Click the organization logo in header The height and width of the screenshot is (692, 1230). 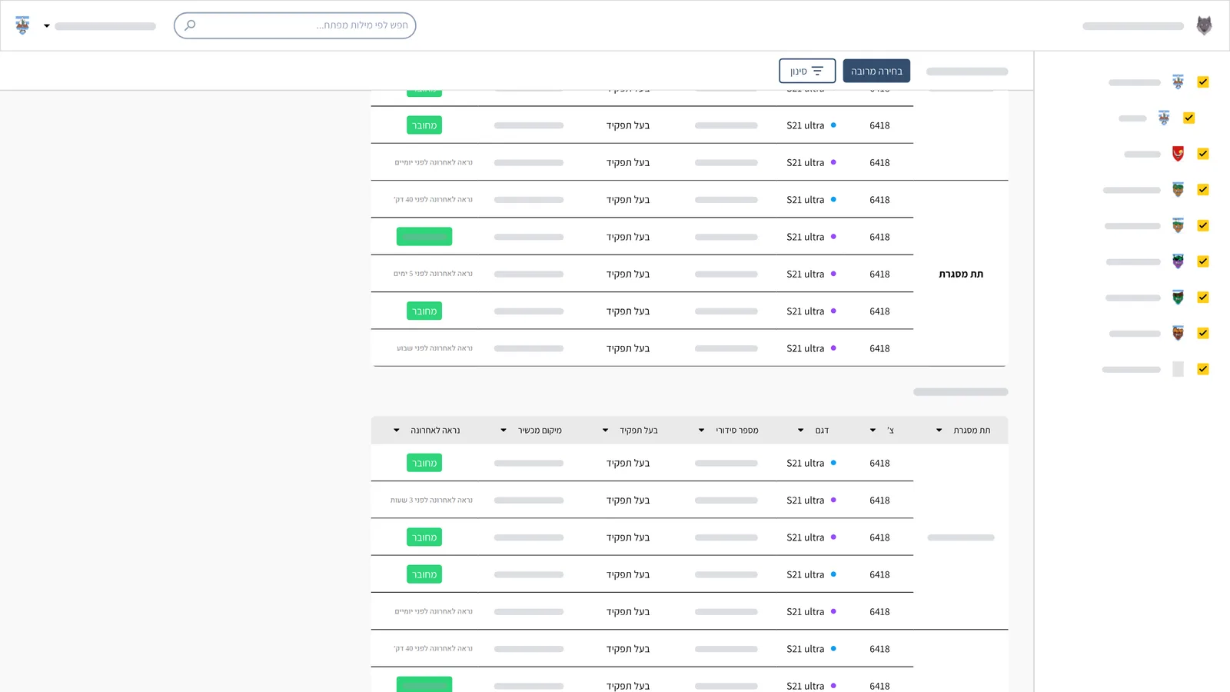pos(23,25)
